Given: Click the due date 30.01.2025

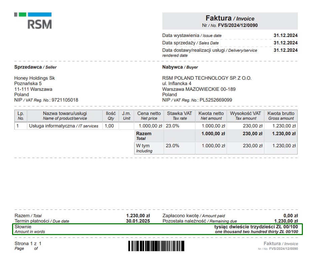Looking at the screenshot, I should point(138,221).
